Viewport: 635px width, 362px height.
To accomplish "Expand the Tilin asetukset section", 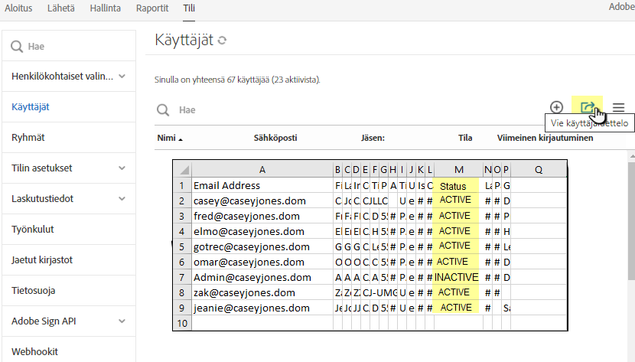I will (122, 168).
